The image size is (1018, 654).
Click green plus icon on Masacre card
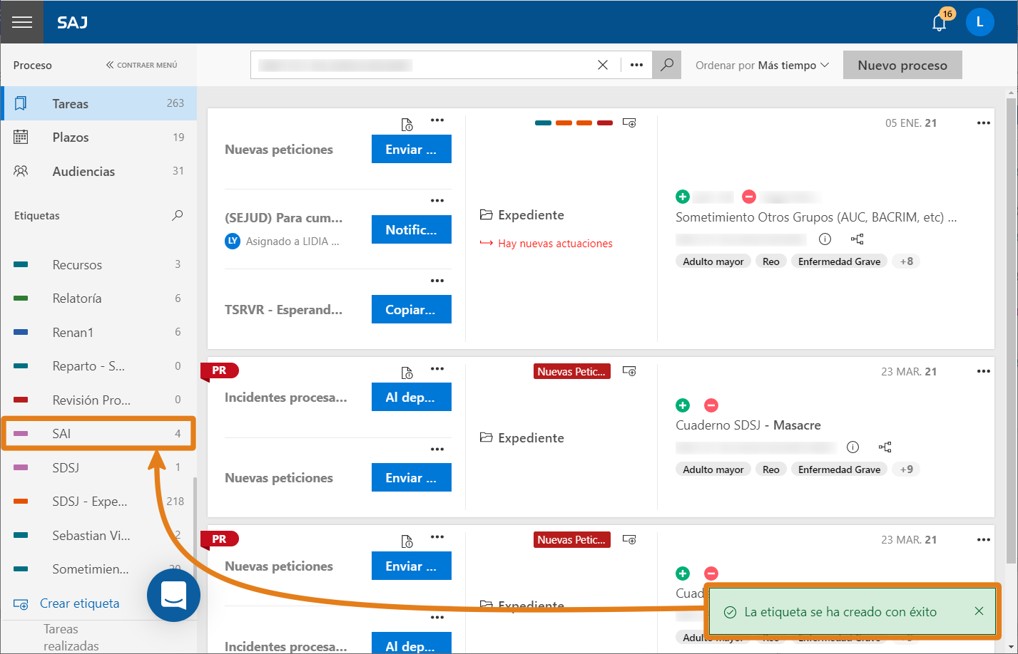point(683,405)
